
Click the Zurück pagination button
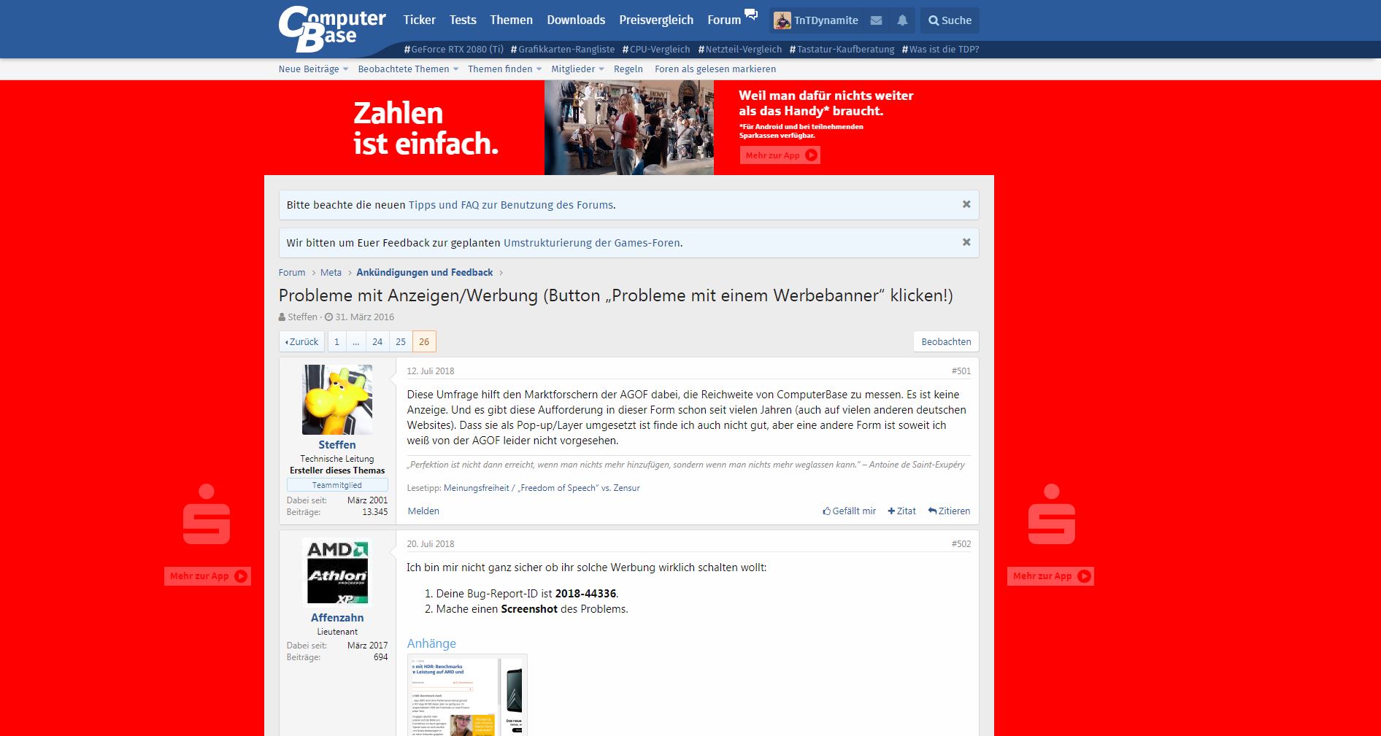301,341
